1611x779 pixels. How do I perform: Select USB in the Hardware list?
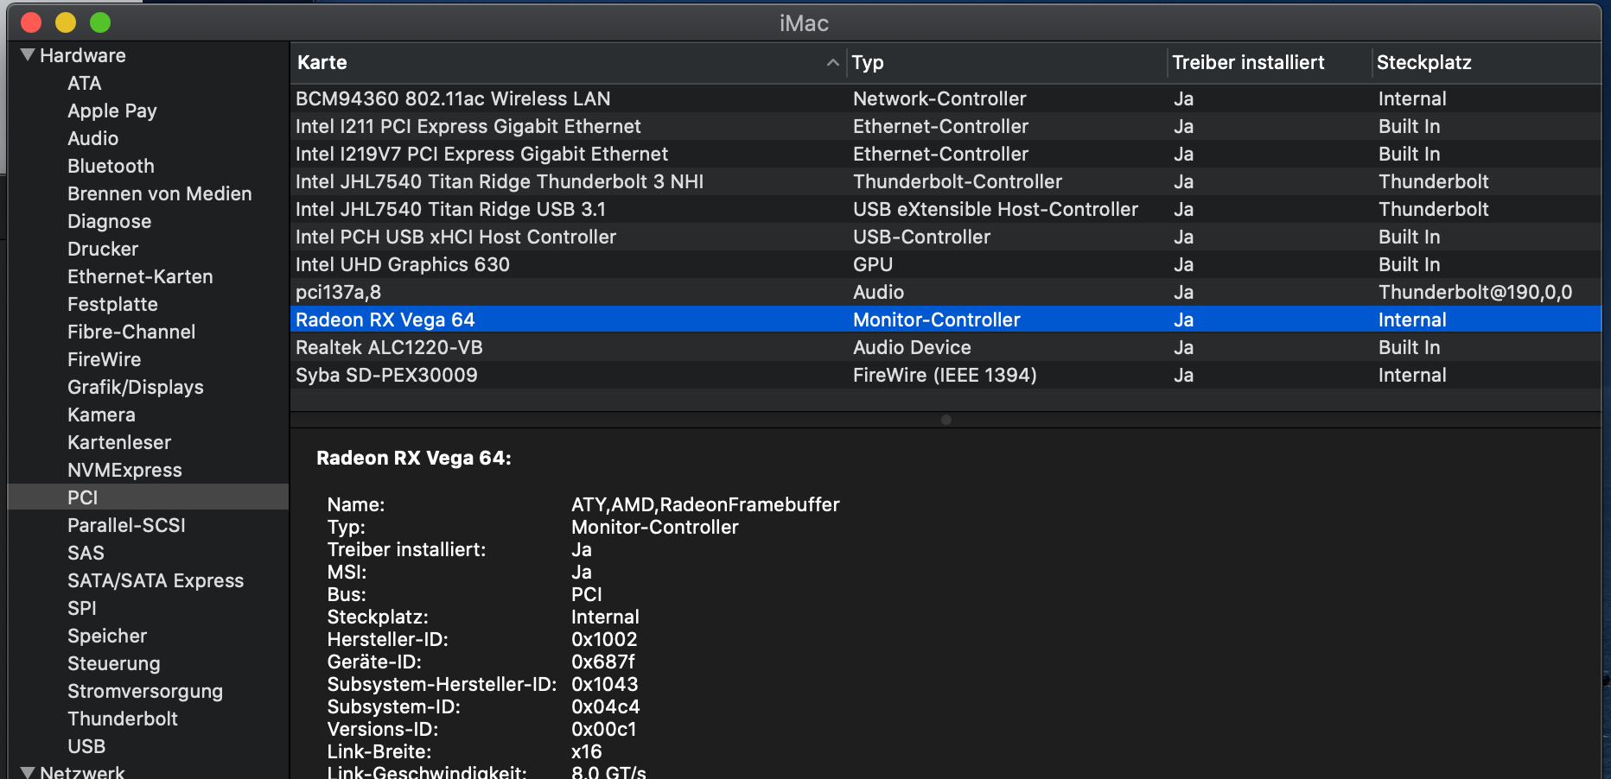click(86, 746)
